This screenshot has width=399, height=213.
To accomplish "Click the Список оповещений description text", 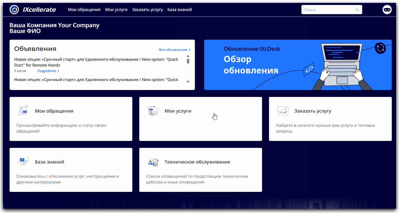I will click(197, 179).
